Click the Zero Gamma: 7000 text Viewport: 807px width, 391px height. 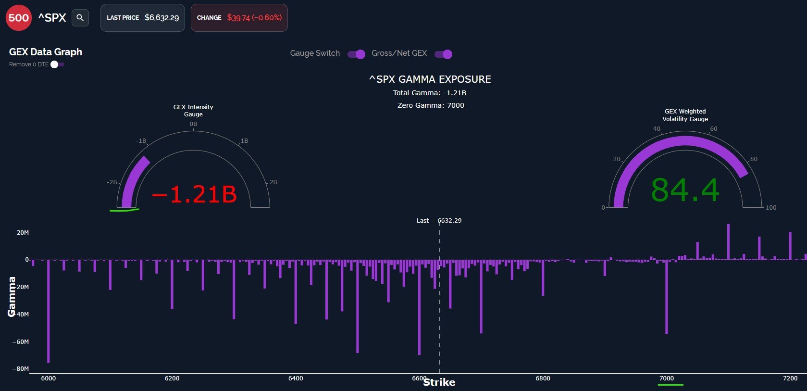[431, 105]
